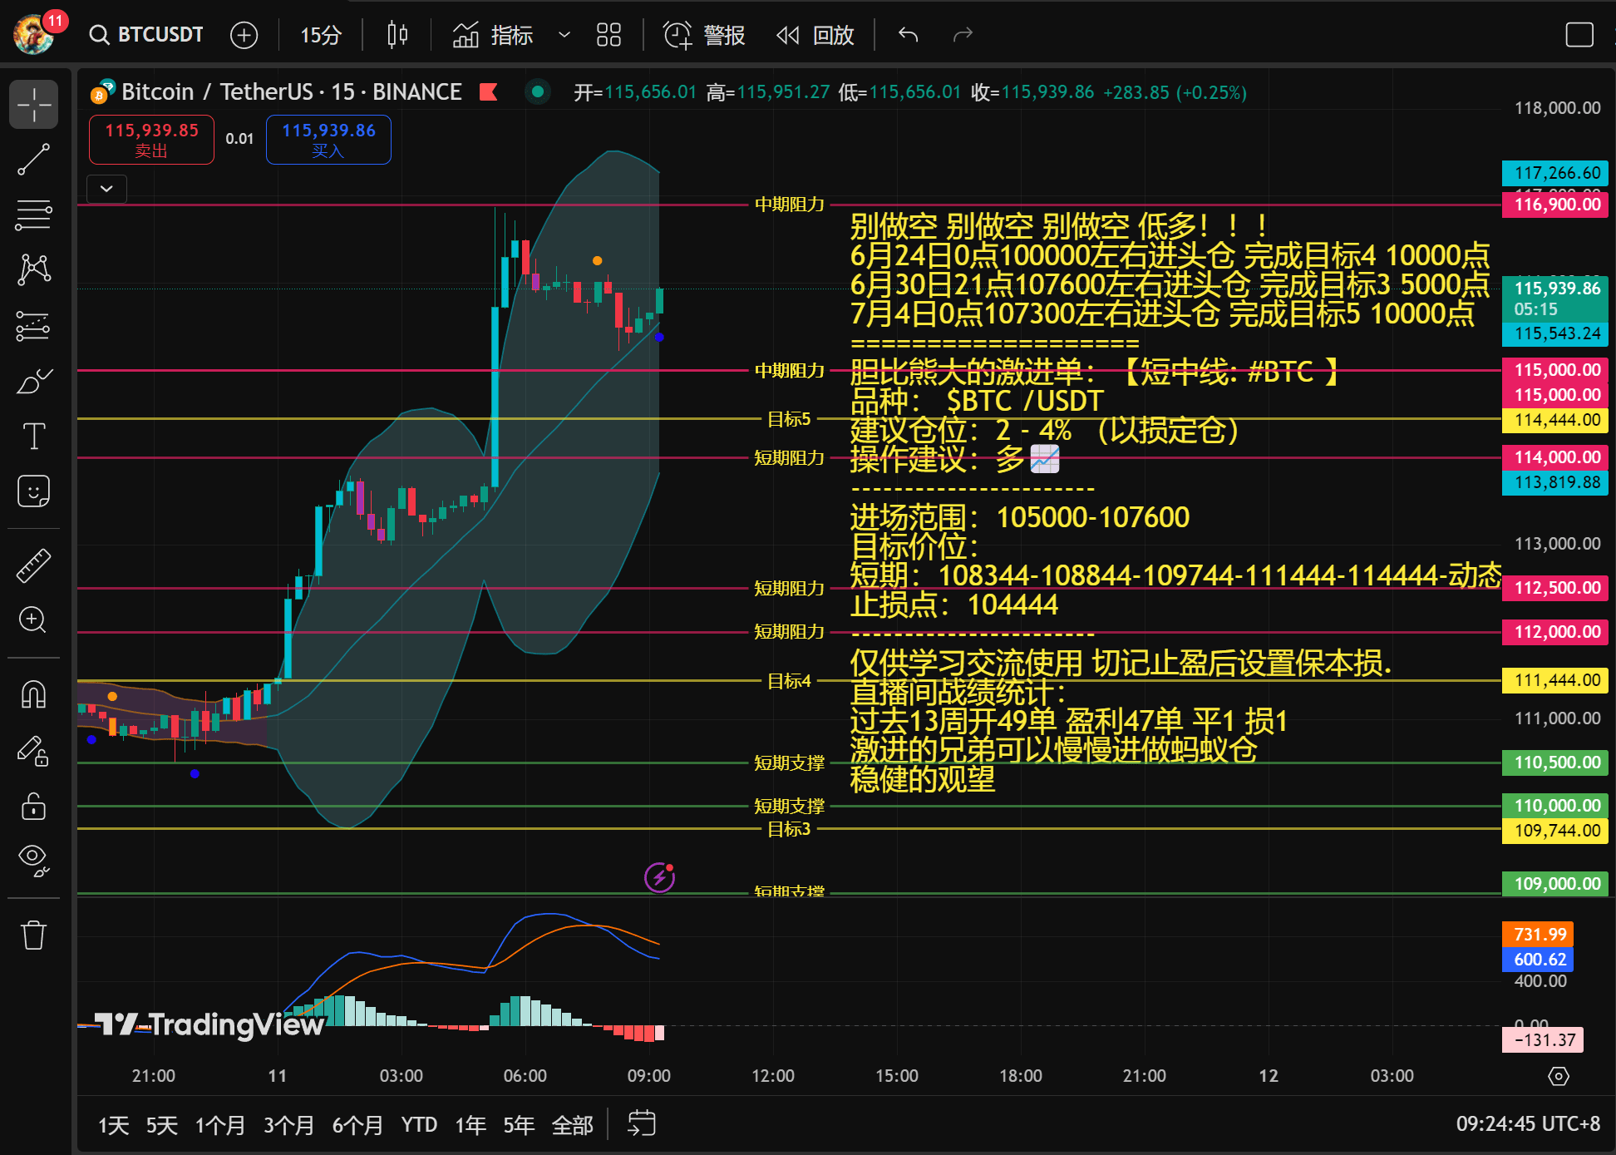
Task: Click the lightning quick-action icon on chart
Action: pos(659,876)
